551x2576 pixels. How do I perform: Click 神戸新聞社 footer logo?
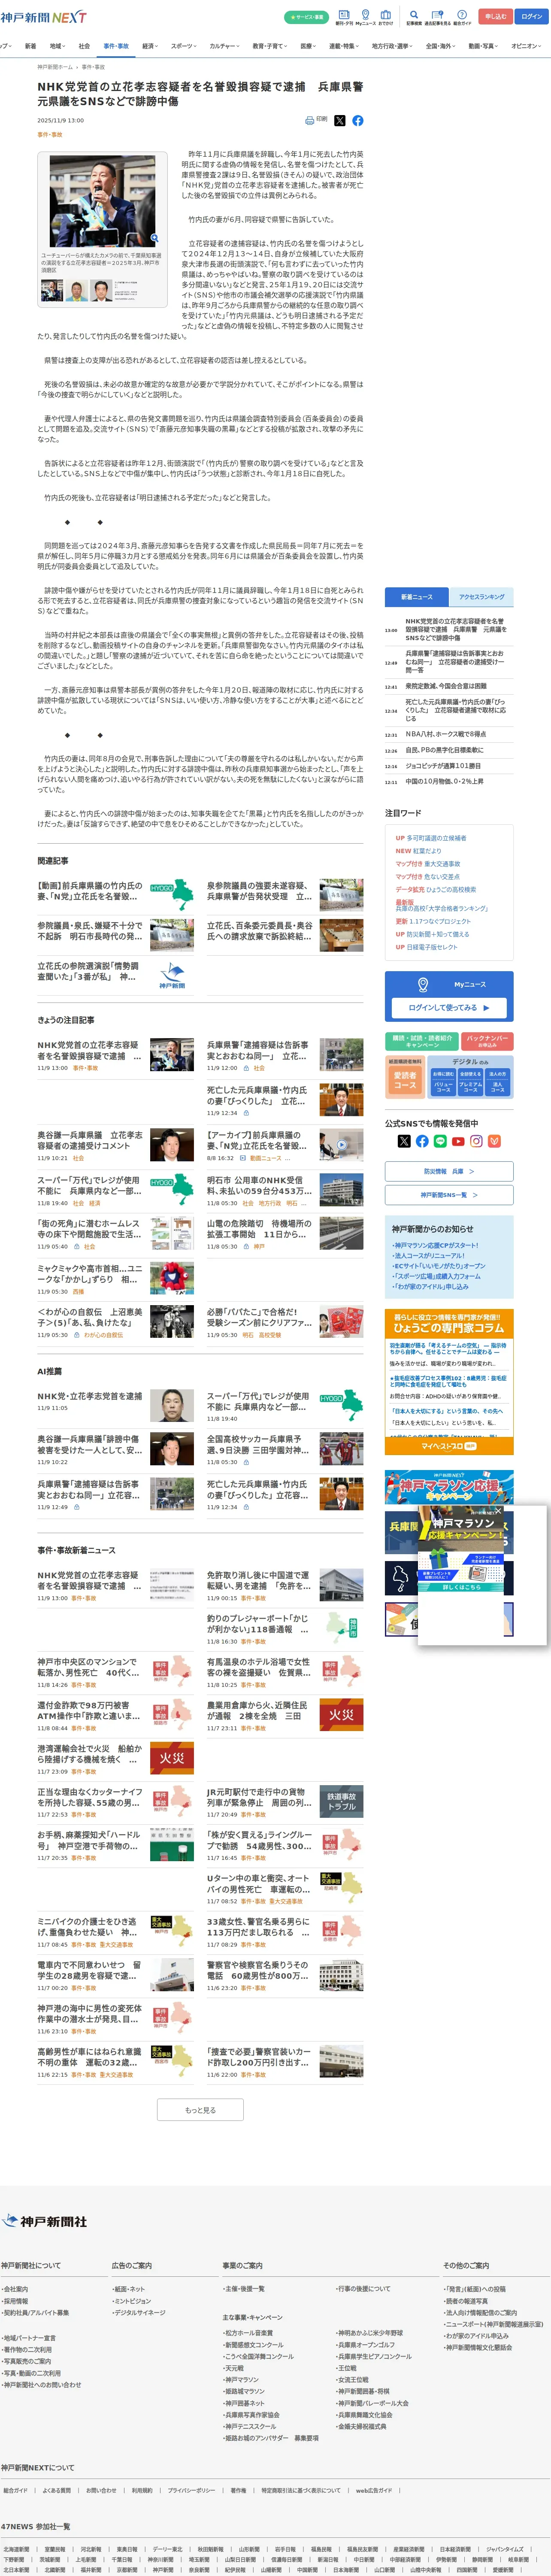point(45,2222)
